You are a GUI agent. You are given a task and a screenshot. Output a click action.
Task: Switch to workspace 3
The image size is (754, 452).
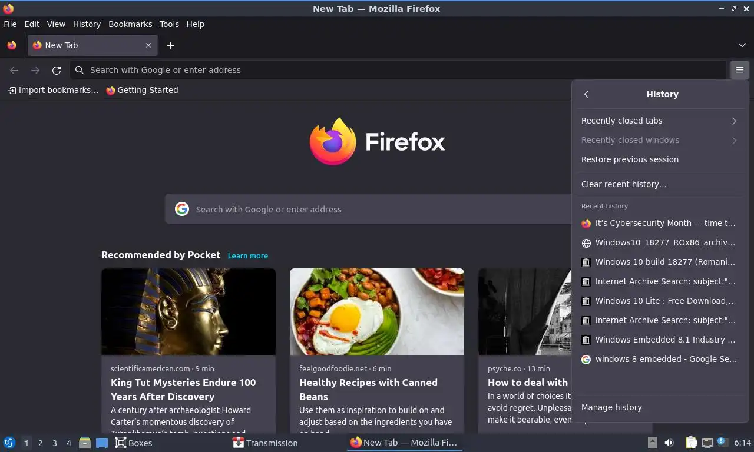pos(54,443)
